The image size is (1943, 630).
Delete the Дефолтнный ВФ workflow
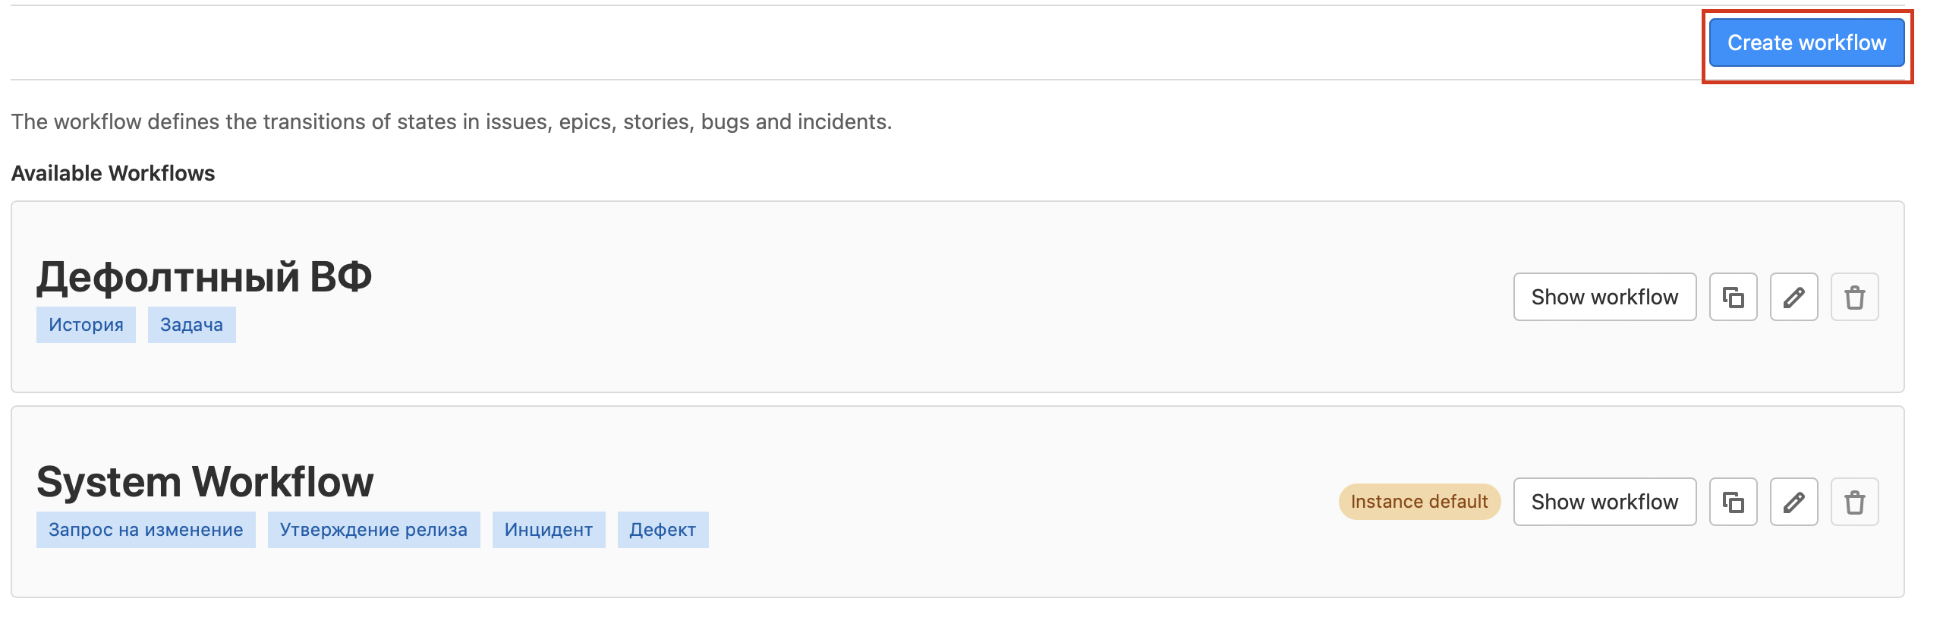[x=1854, y=297]
